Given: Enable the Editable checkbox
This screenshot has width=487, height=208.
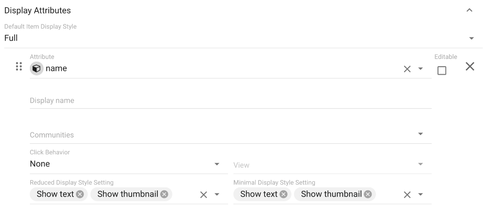Looking at the screenshot, I should click(442, 71).
